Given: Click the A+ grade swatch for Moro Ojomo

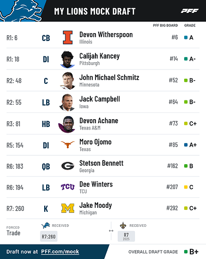Looking at the screenshot, I should (186, 145).
